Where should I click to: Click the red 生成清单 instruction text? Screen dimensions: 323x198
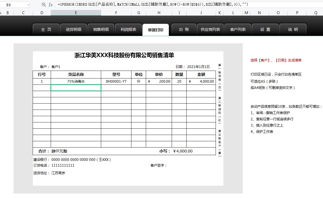[276, 60]
